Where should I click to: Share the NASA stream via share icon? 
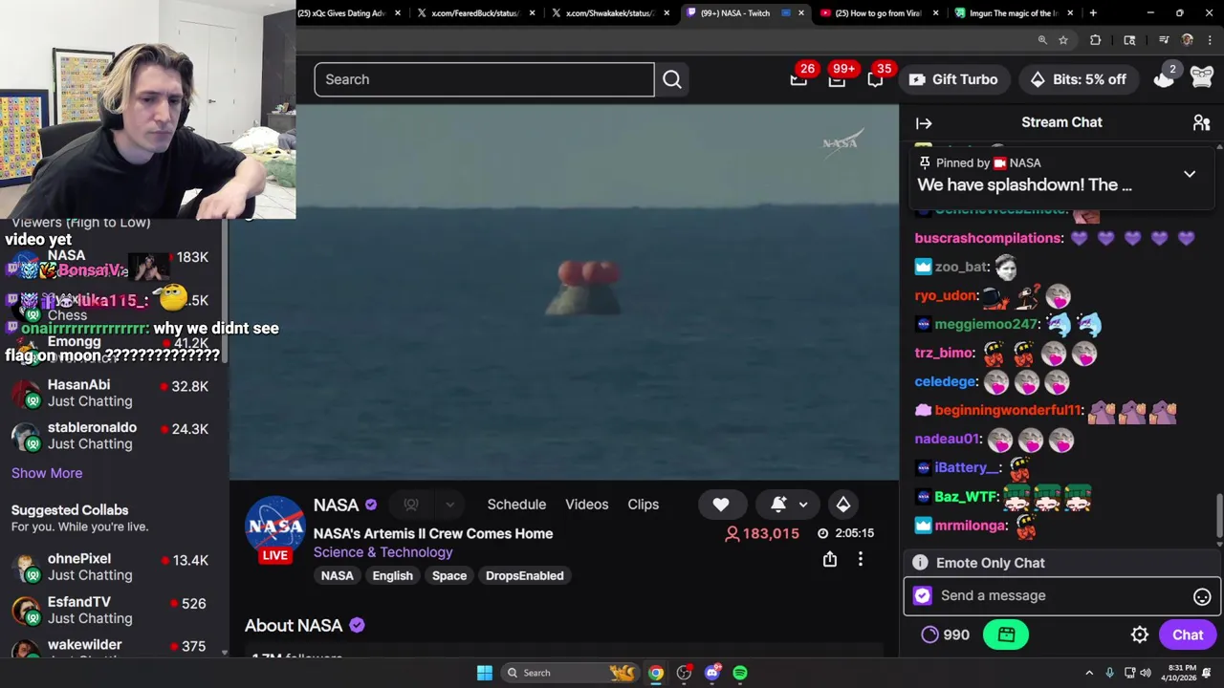point(830,559)
